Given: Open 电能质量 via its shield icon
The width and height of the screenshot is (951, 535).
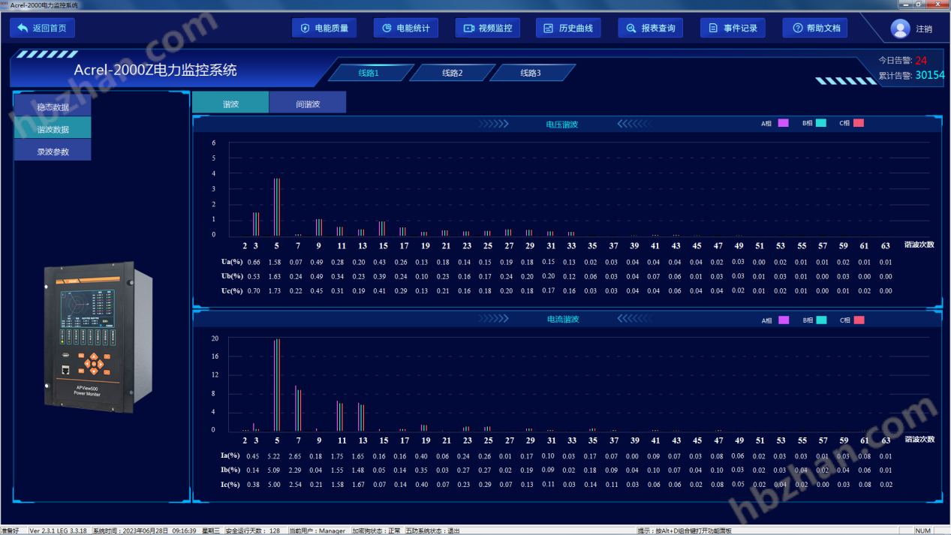Looking at the screenshot, I should (x=305, y=29).
